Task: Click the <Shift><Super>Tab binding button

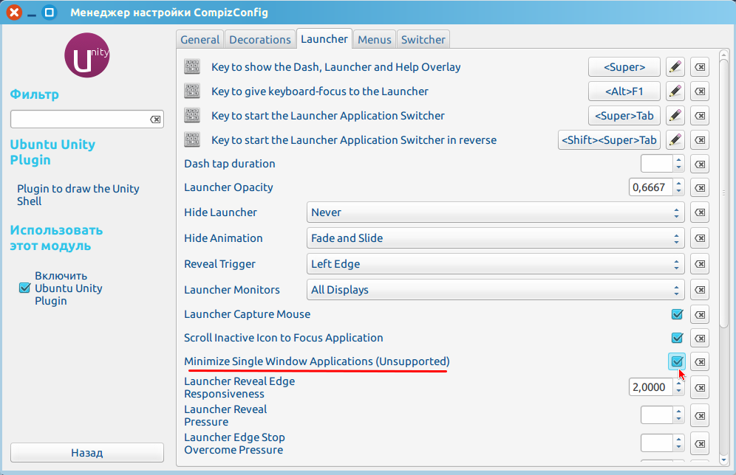Action: [x=609, y=140]
